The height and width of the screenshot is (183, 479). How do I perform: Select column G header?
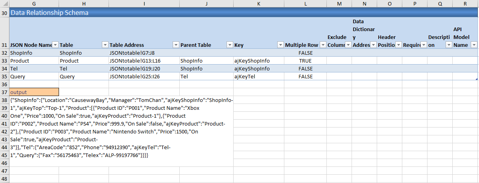(34, 4)
